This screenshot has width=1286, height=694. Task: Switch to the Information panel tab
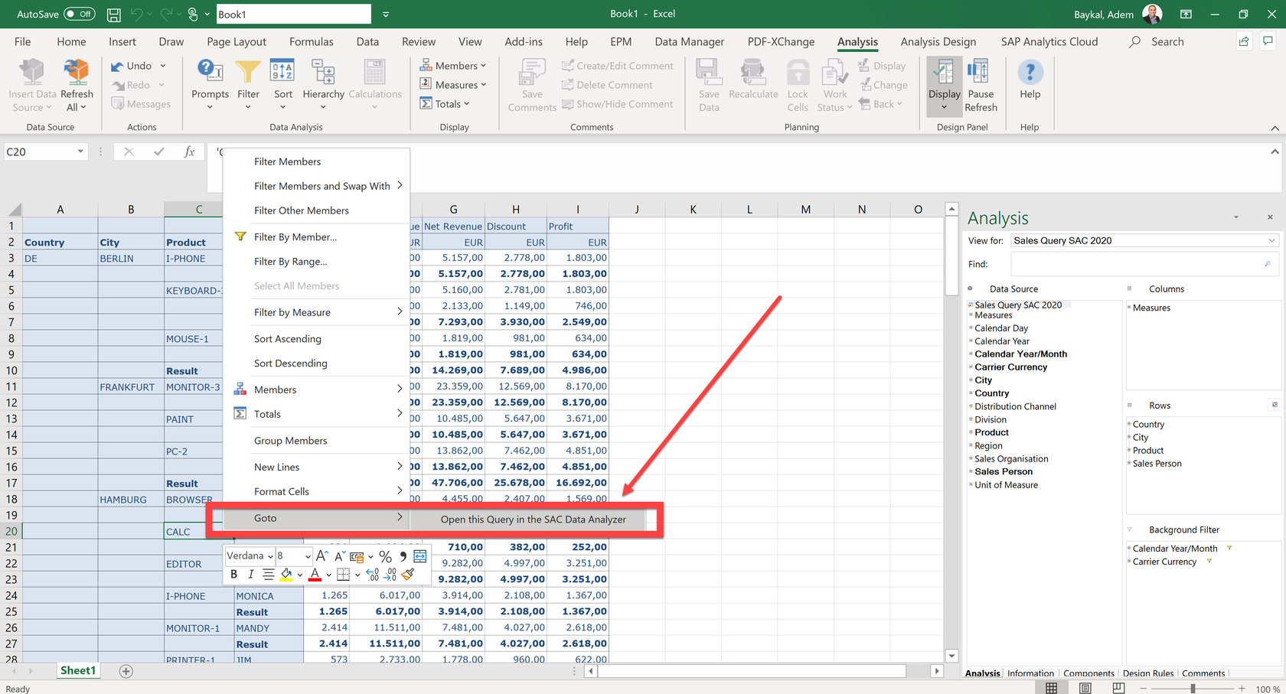[1030, 673]
